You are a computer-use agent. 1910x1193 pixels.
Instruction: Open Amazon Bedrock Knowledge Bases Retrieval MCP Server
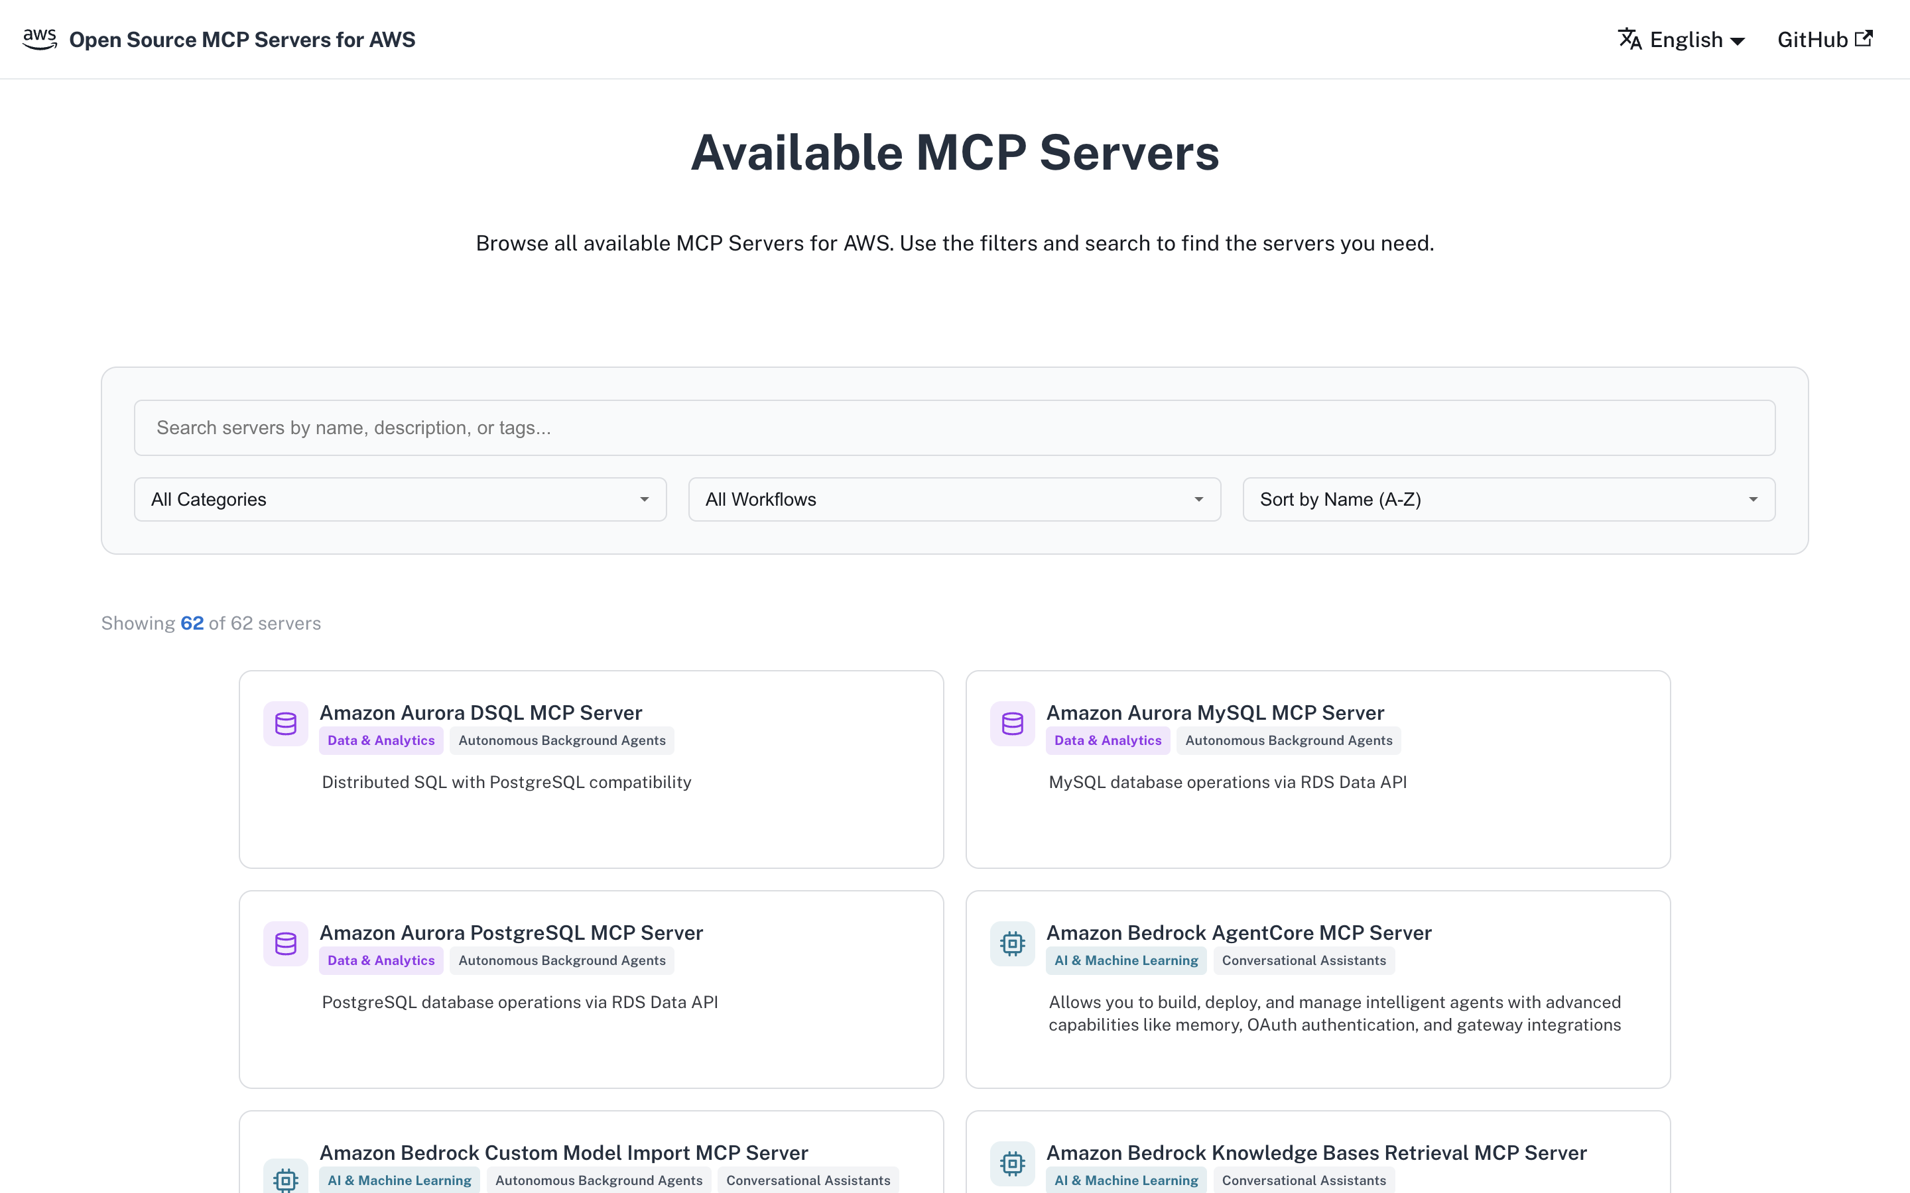pyautogui.click(x=1316, y=1153)
